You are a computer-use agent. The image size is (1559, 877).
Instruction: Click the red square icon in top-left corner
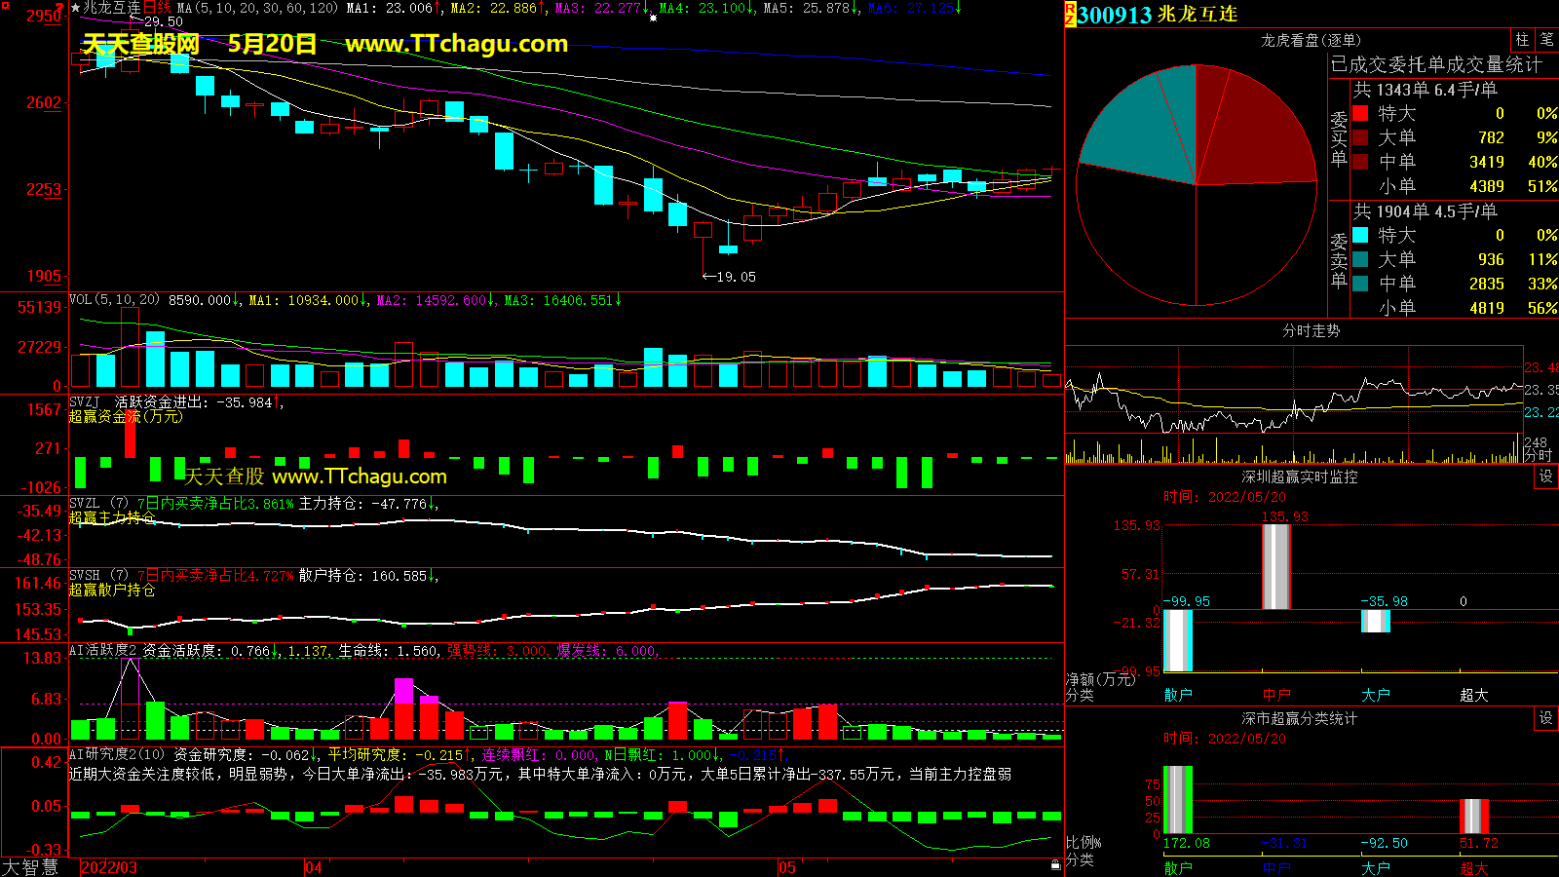tap(5, 5)
